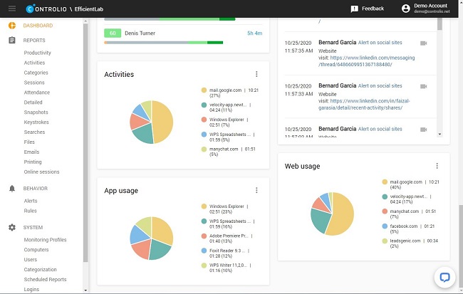
Task: Open linkedin.com faizal-garasia recent-activity link
Action: click(x=364, y=104)
